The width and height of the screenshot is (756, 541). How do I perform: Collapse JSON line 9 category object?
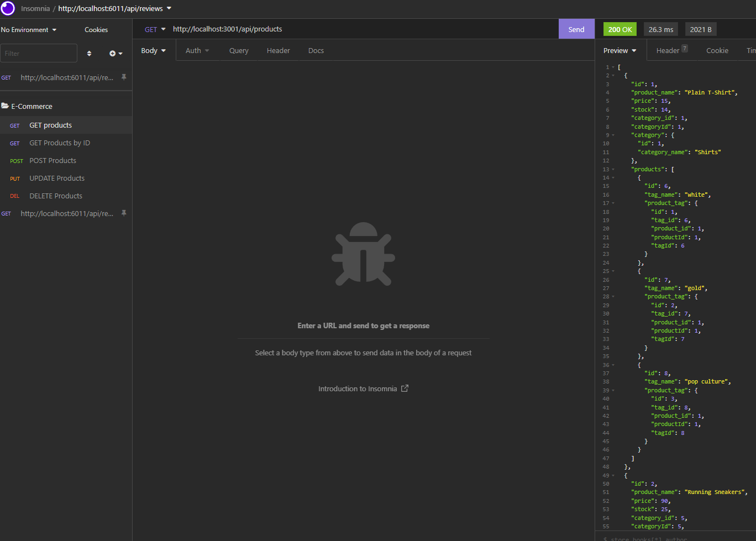tap(613, 135)
